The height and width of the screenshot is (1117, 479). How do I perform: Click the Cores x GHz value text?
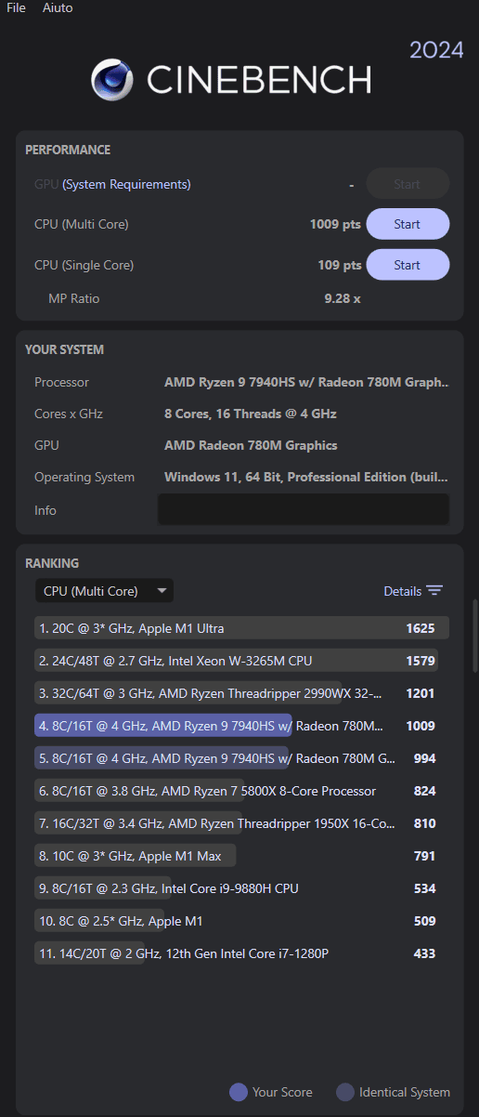click(x=251, y=414)
